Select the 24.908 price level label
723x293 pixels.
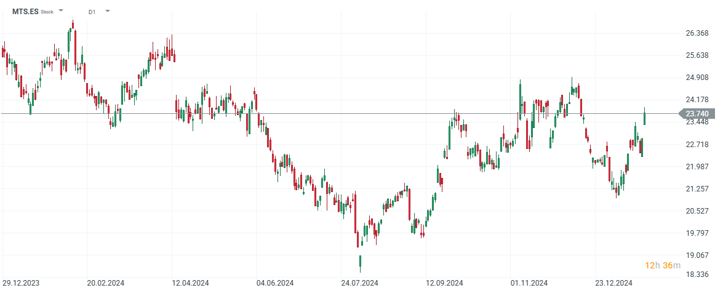point(697,78)
